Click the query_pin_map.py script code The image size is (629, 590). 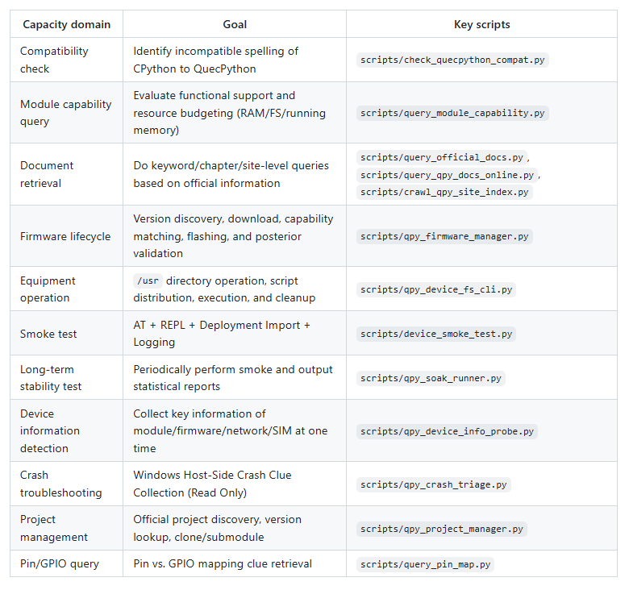click(425, 564)
